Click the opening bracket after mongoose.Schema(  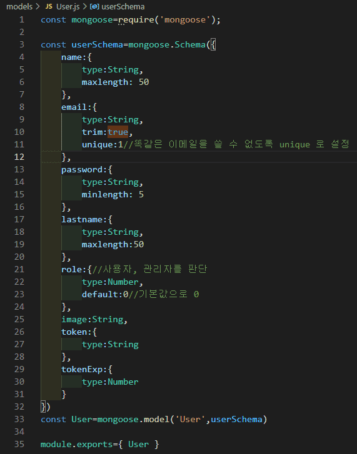213,45
